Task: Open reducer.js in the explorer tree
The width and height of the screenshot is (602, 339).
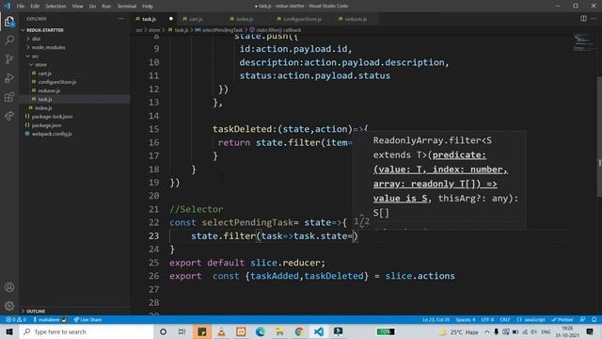Action: 49,90
